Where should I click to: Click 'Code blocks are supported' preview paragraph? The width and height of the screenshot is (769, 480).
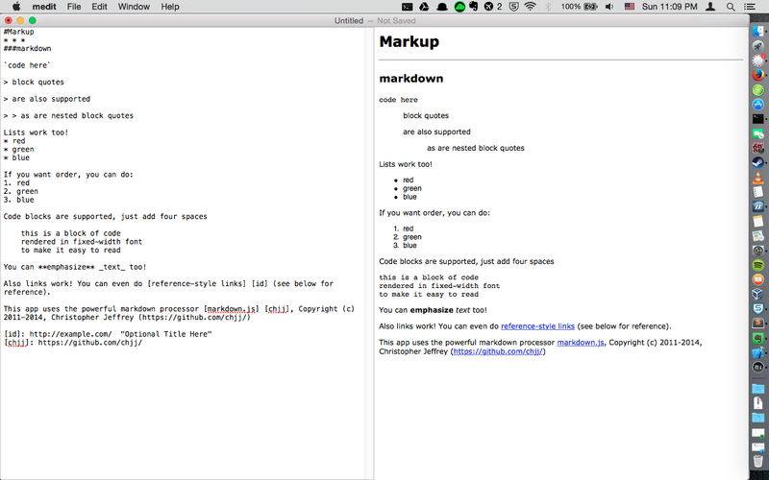click(x=466, y=261)
